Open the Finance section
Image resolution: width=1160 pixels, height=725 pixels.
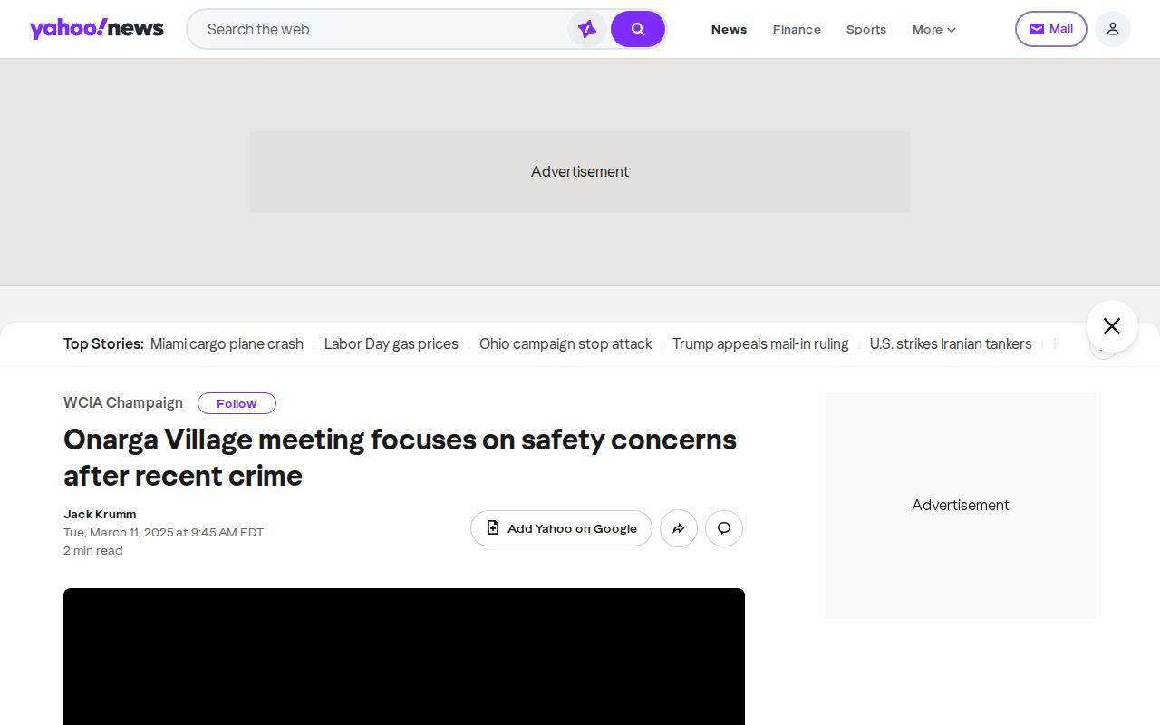(x=797, y=29)
